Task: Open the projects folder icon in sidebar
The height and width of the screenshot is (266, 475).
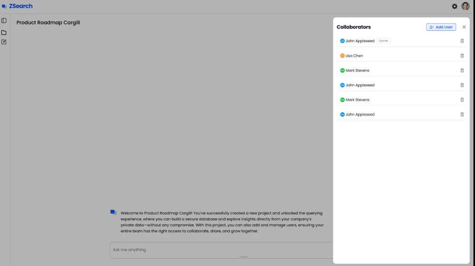Action: click(4, 32)
